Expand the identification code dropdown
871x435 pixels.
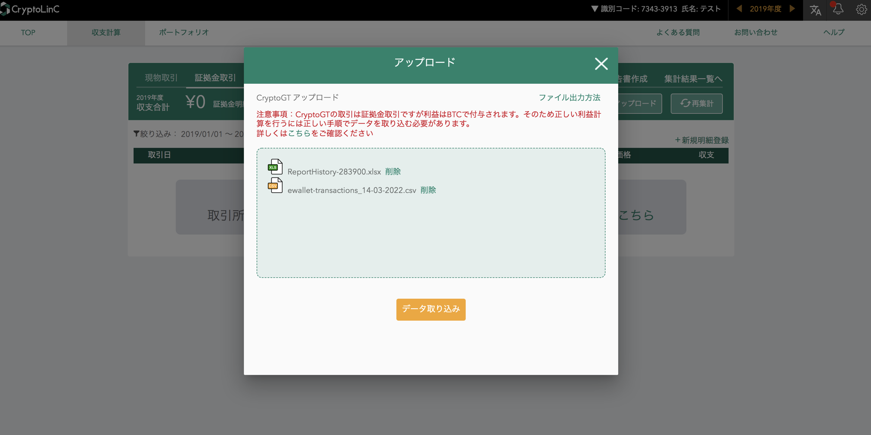point(595,9)
